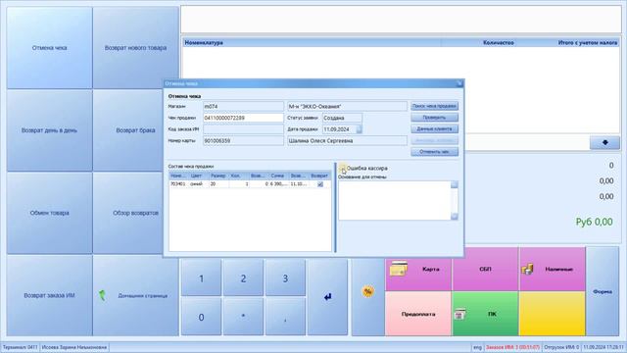Click the empty yellow payment button
627x353 pixels.
click(552, 314)
